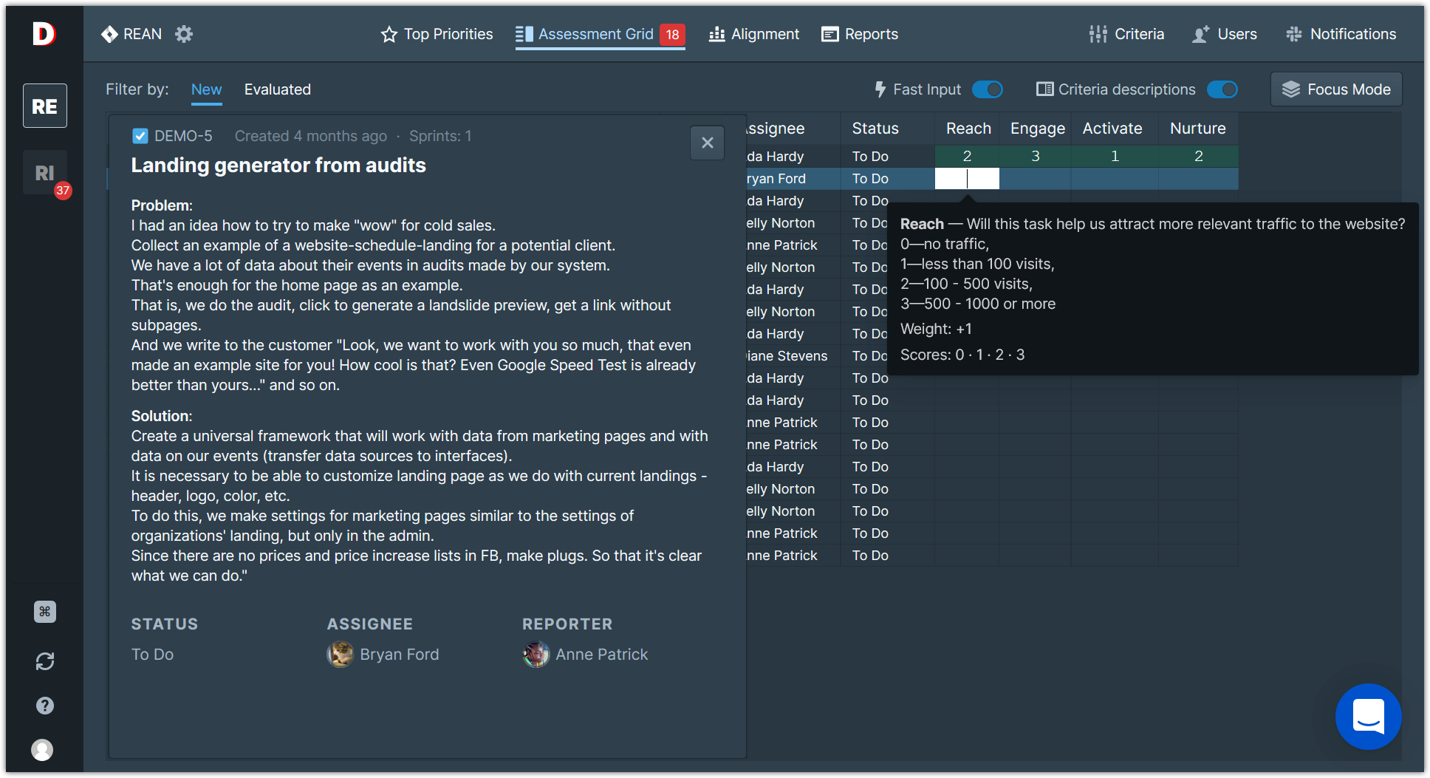Click the red 18 badge counter
This screenshot has width=1430, height=778.
point(672,35)
